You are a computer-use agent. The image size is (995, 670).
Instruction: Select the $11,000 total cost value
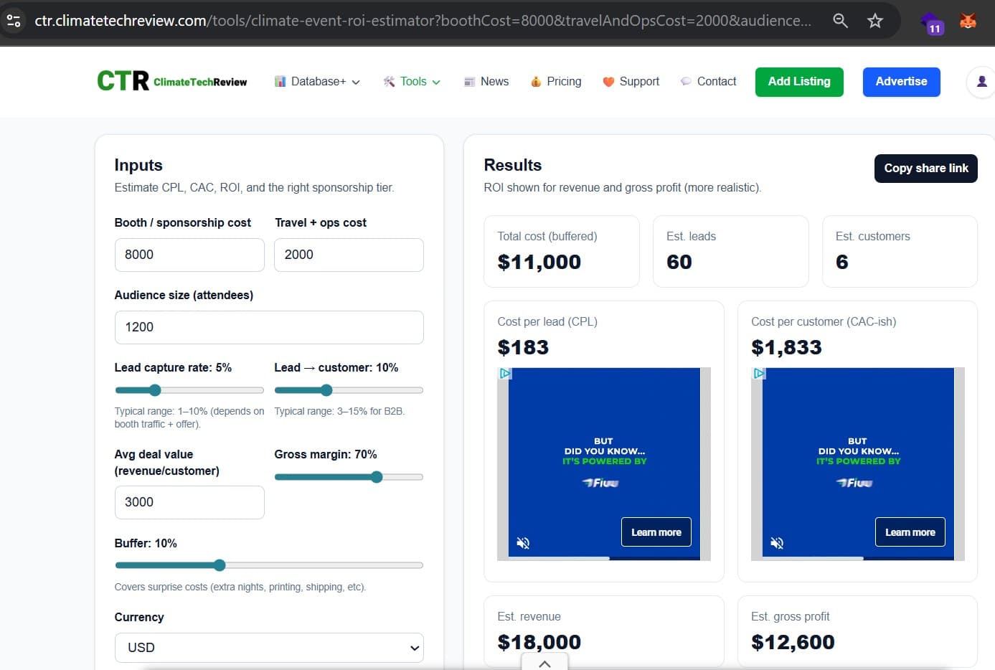point(539,262)
